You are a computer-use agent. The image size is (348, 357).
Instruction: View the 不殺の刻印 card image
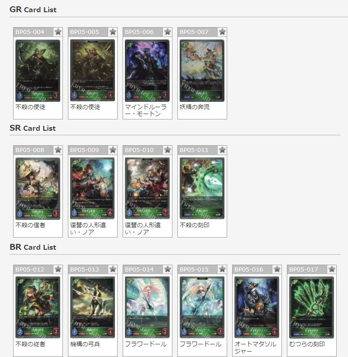tap(202, 189)
